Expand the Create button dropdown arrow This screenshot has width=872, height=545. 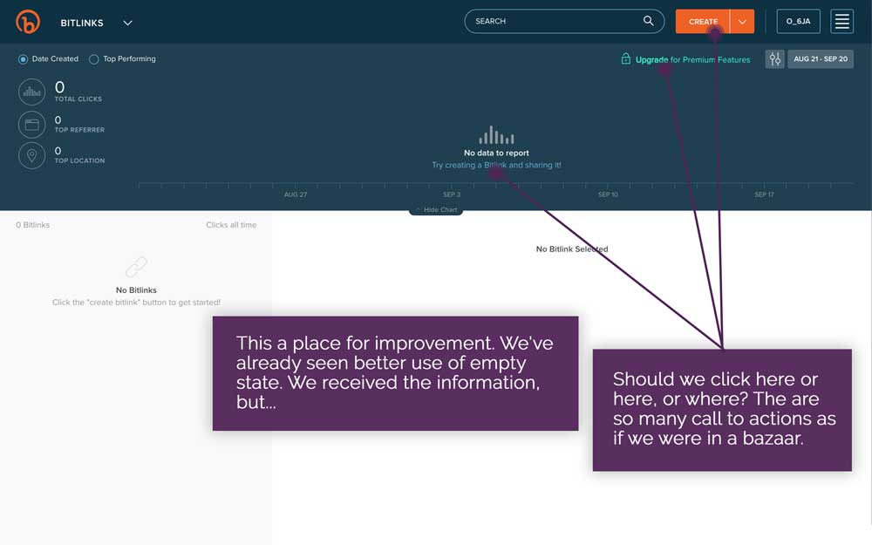point(742,22)
